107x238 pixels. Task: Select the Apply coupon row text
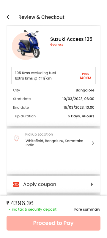[40, 184]
